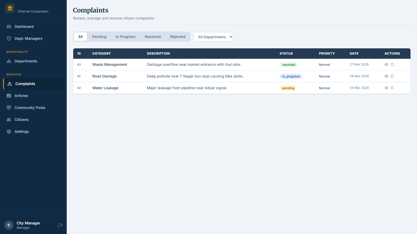The width and height of the screenshot is (417, 234).
Task: View details of the Waste Management complaint
Action: (x=386, y=64)
